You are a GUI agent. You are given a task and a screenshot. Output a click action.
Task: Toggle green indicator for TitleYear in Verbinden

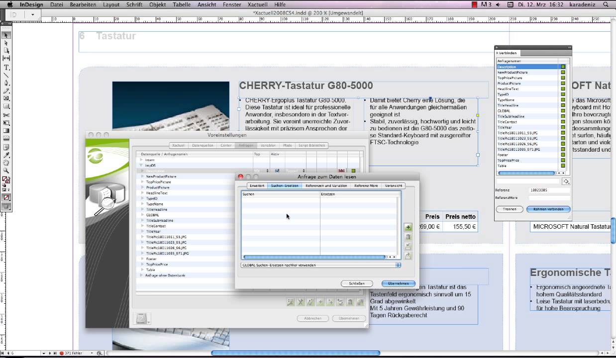point(563,127)
